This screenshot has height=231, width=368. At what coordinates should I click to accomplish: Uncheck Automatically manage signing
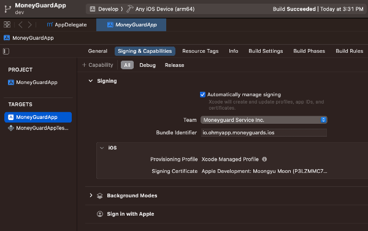point(202,94)
